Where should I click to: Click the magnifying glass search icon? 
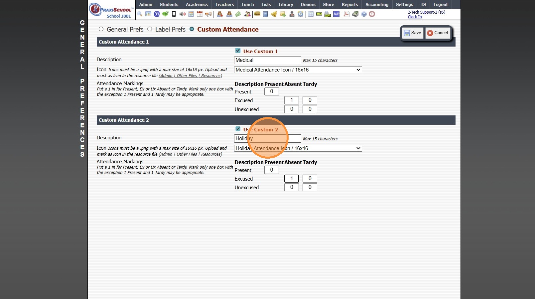140,14
